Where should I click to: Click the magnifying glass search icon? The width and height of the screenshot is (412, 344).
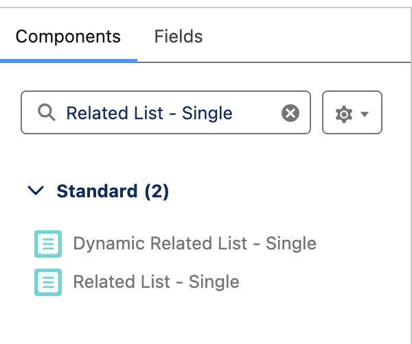coord(47,113)
